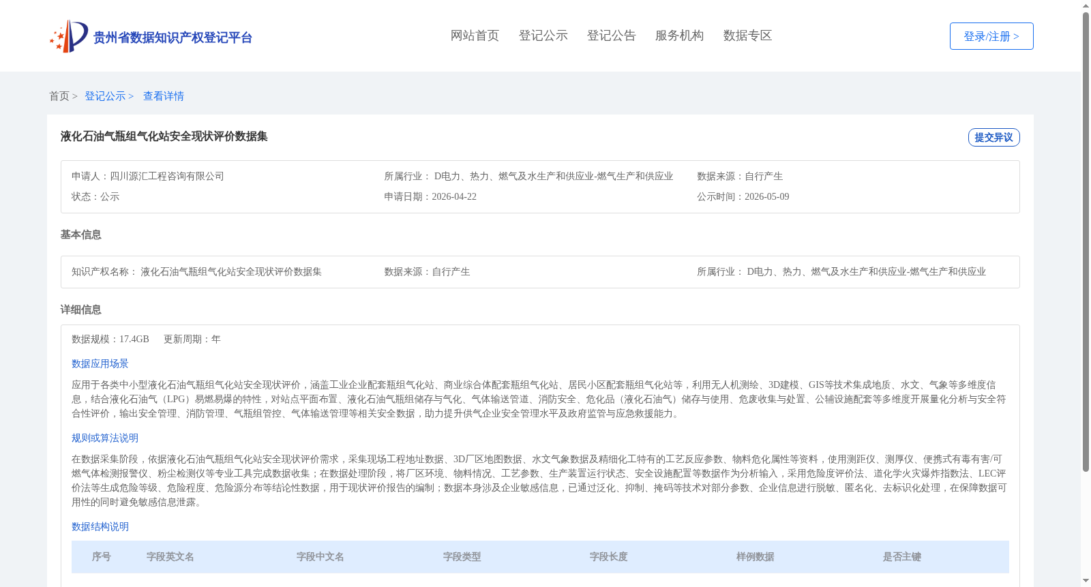Click 申请日期：2026-04-22 text
Screen dimensions: 1091x587
pyautogui.click(x=430, y=196)
